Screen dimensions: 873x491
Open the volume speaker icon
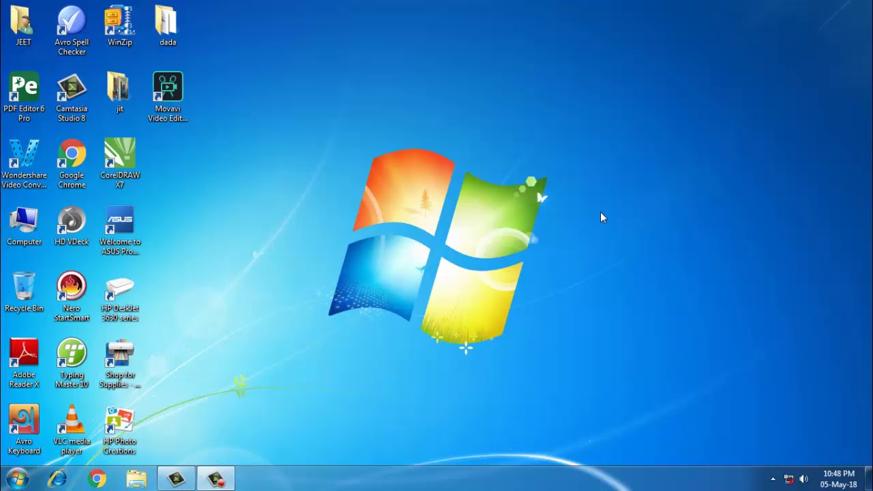click(x=803, y=479)
